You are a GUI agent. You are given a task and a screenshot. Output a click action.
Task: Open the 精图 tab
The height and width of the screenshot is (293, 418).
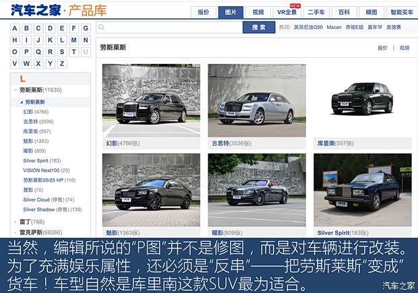(x=371, y=12)
